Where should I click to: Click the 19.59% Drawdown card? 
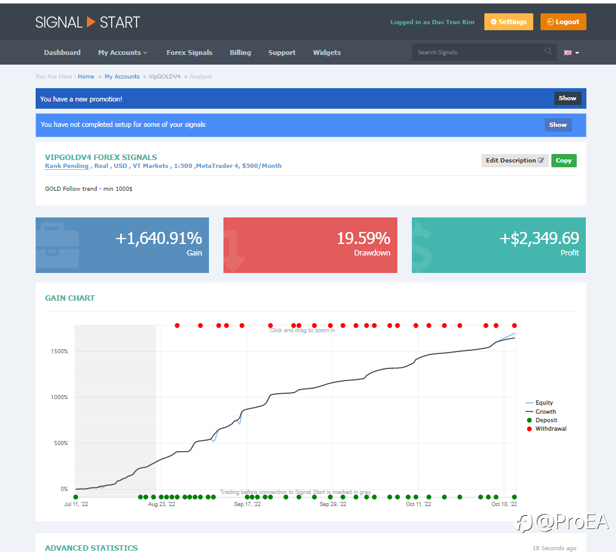(310, 245)
